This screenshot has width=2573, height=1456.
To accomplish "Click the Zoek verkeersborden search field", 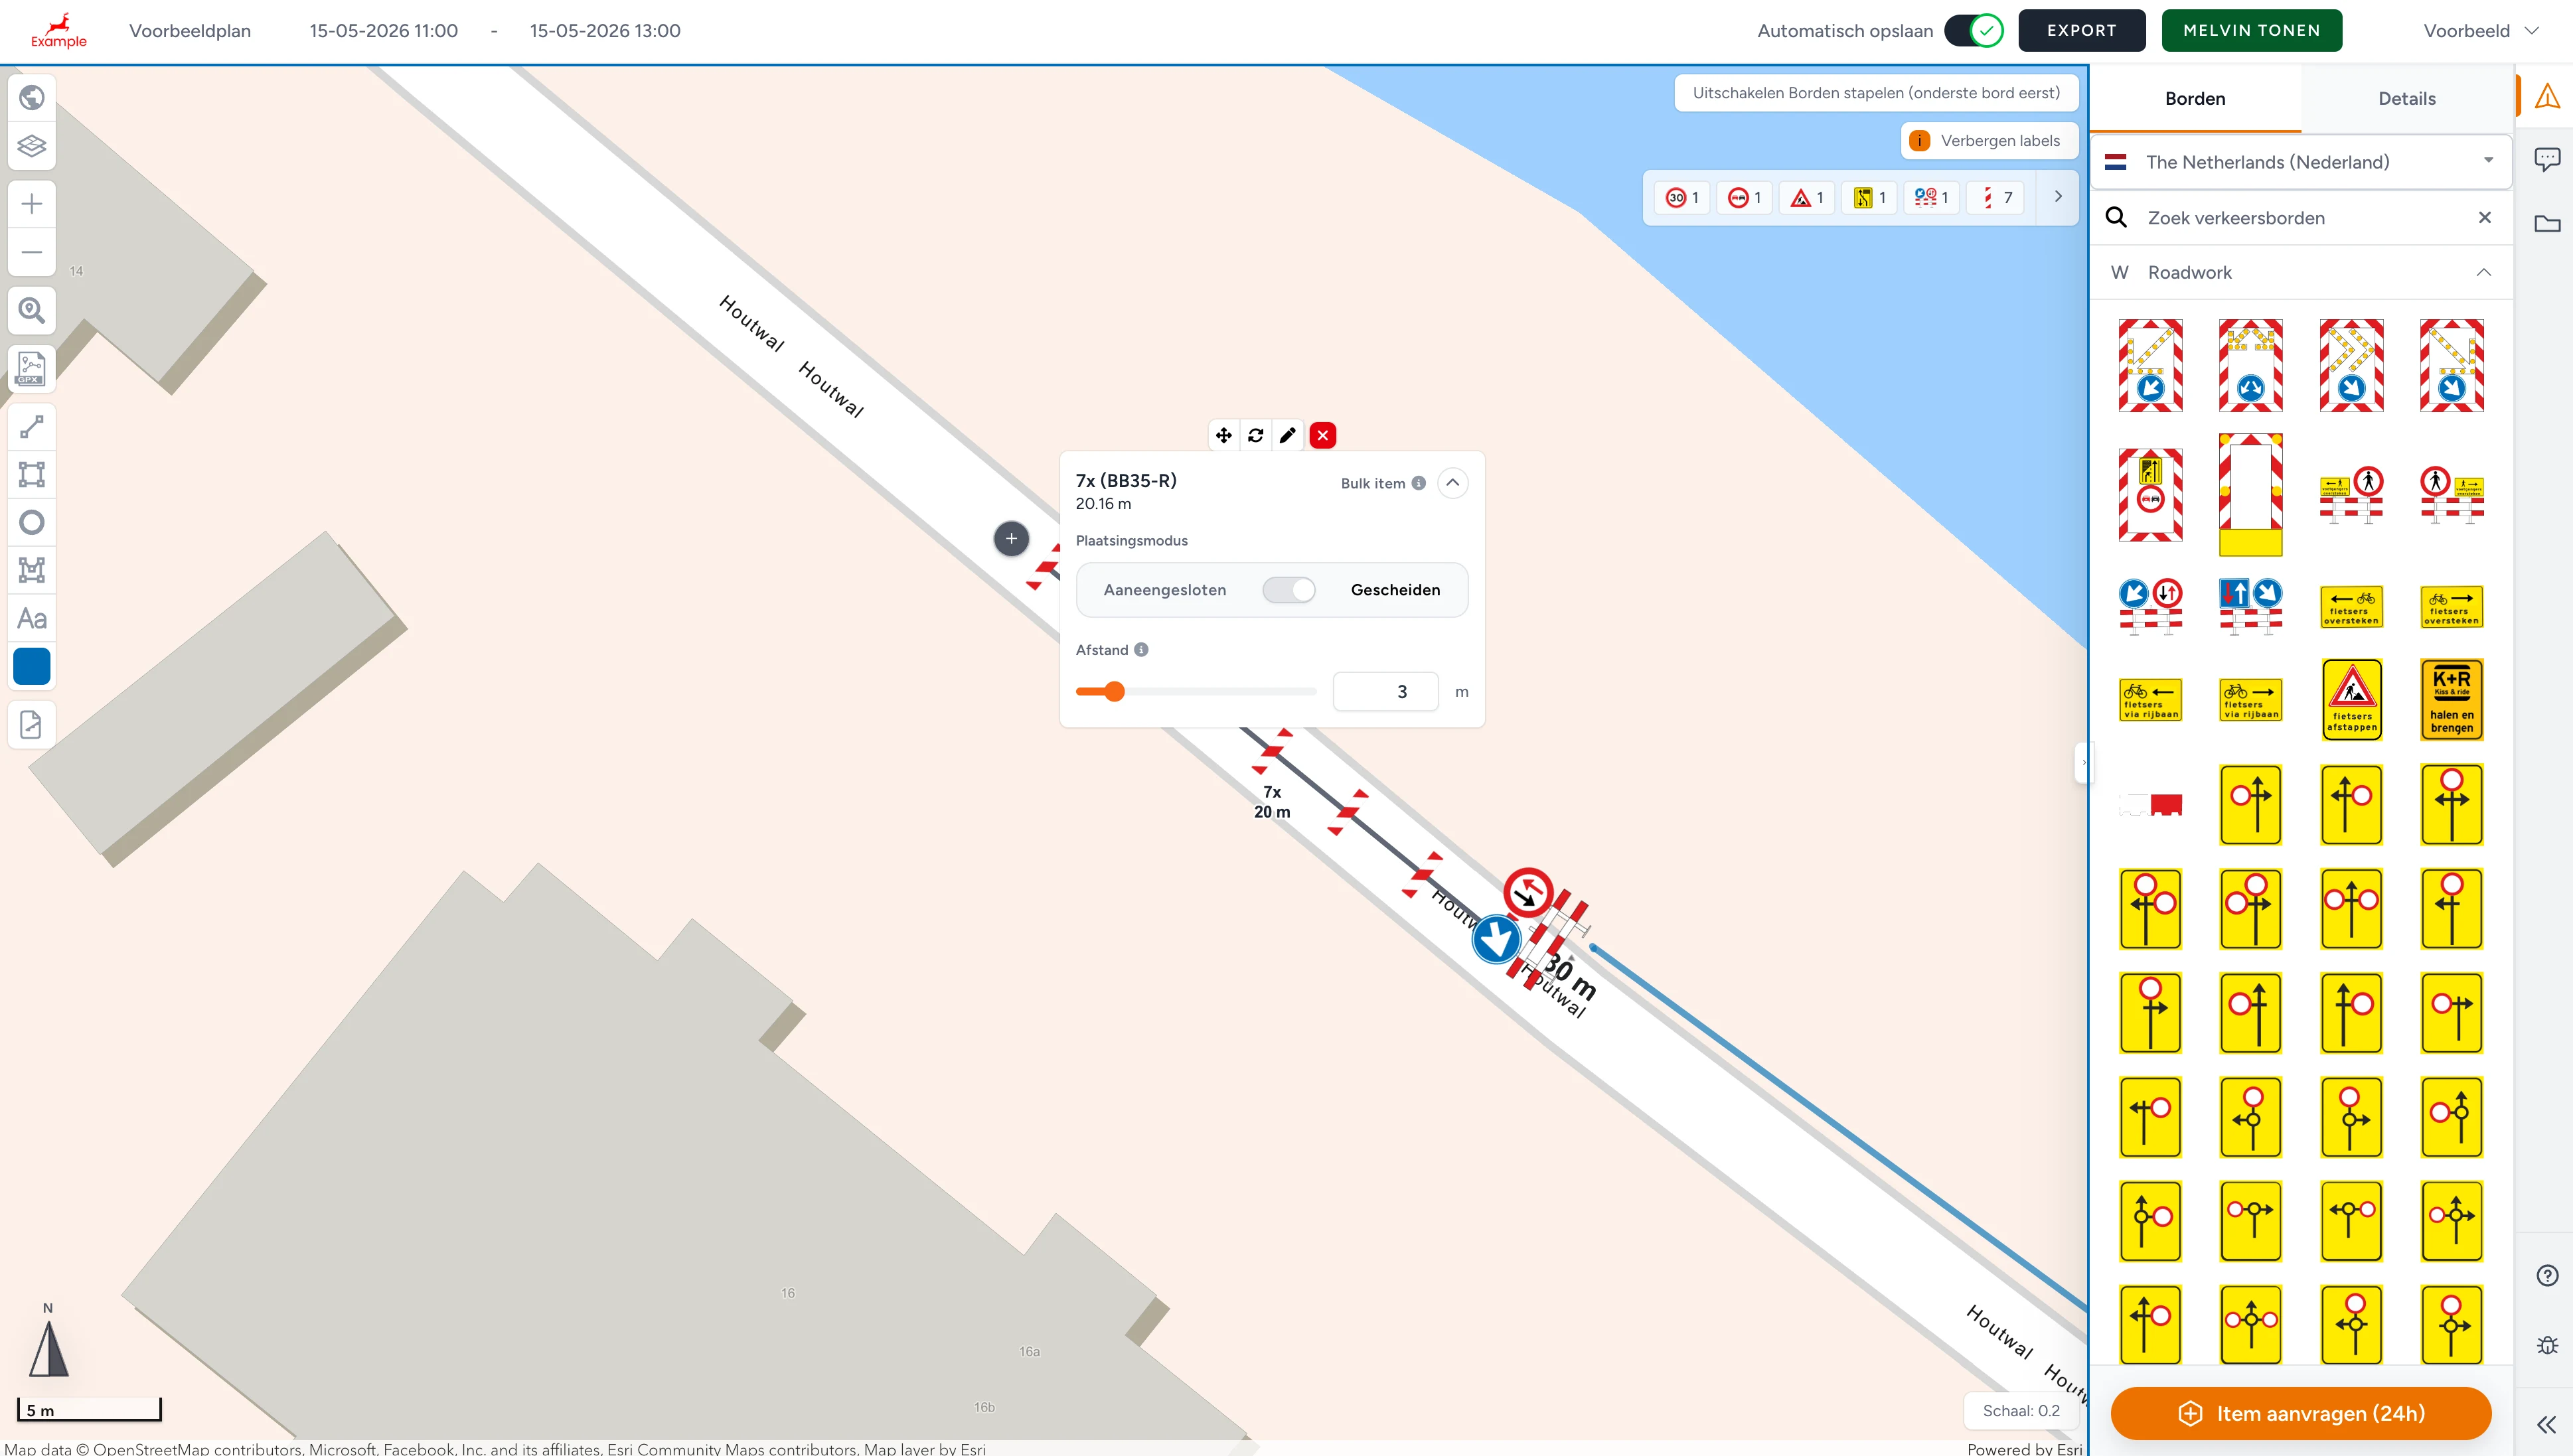I will (2300, 217).
